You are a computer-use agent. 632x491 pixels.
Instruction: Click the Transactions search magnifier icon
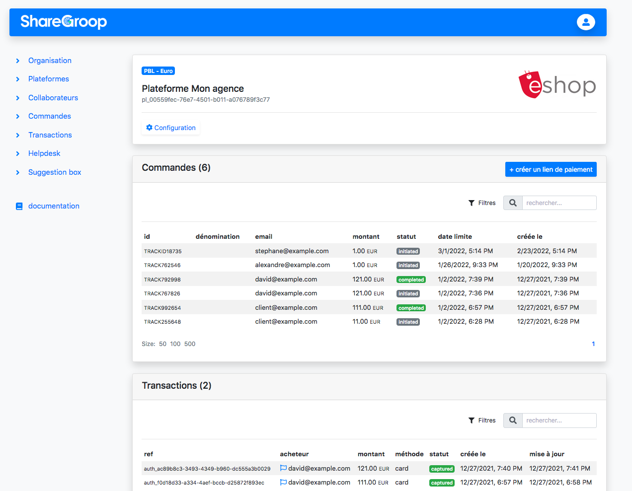coord(513,420)
